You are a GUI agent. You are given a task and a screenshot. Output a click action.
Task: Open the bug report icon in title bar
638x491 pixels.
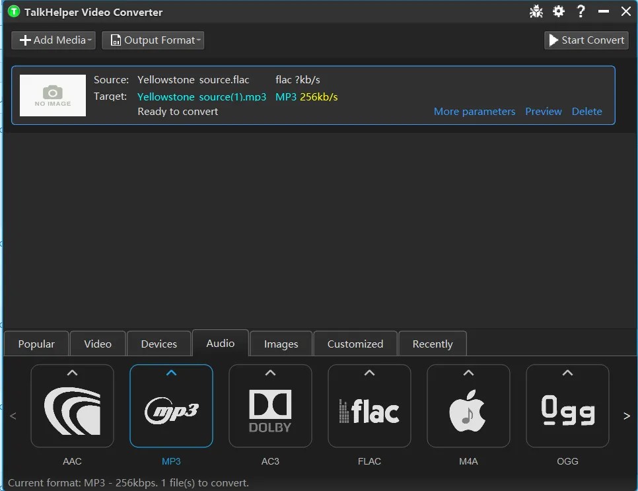pos(536,11)
